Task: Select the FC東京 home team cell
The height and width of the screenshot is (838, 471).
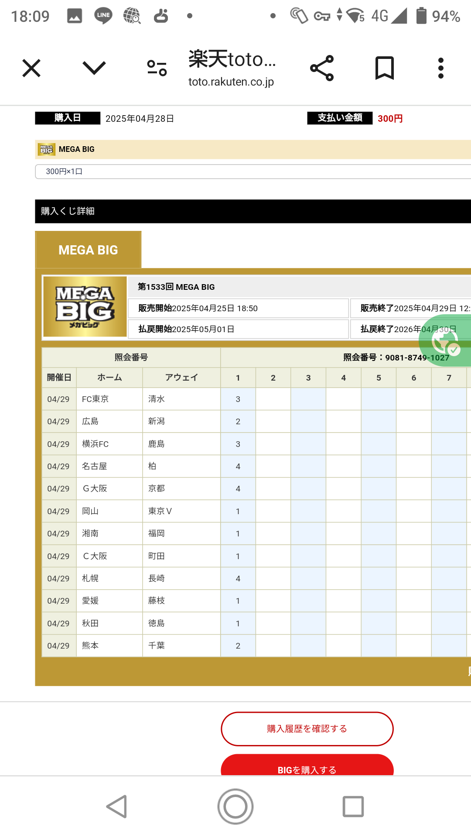Action: [109, 399]
